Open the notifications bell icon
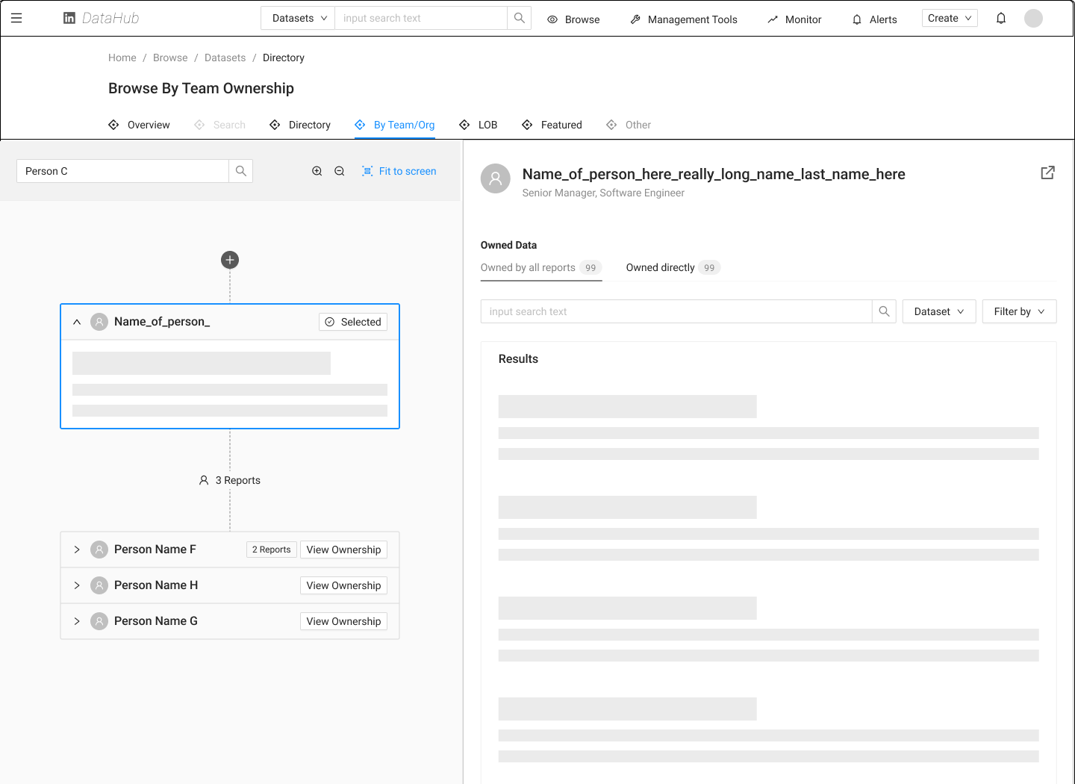Image resolution: width=1075 pixels, height=784 pixels. point(1001,18)
